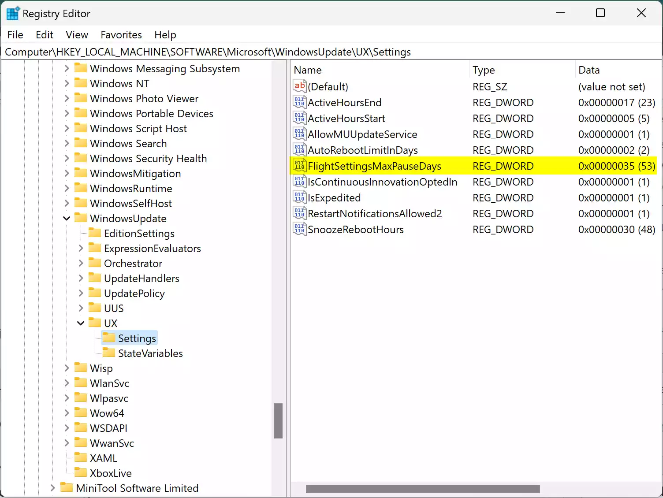Open the Favorites menu

[121, 35]
